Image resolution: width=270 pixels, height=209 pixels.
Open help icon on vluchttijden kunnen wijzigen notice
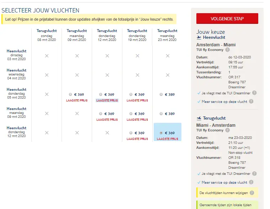252,193
